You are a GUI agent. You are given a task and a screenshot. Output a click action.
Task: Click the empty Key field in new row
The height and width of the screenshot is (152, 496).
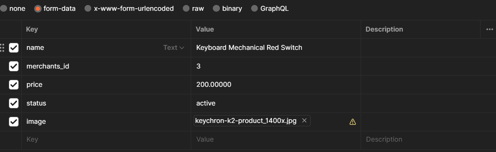106,140
